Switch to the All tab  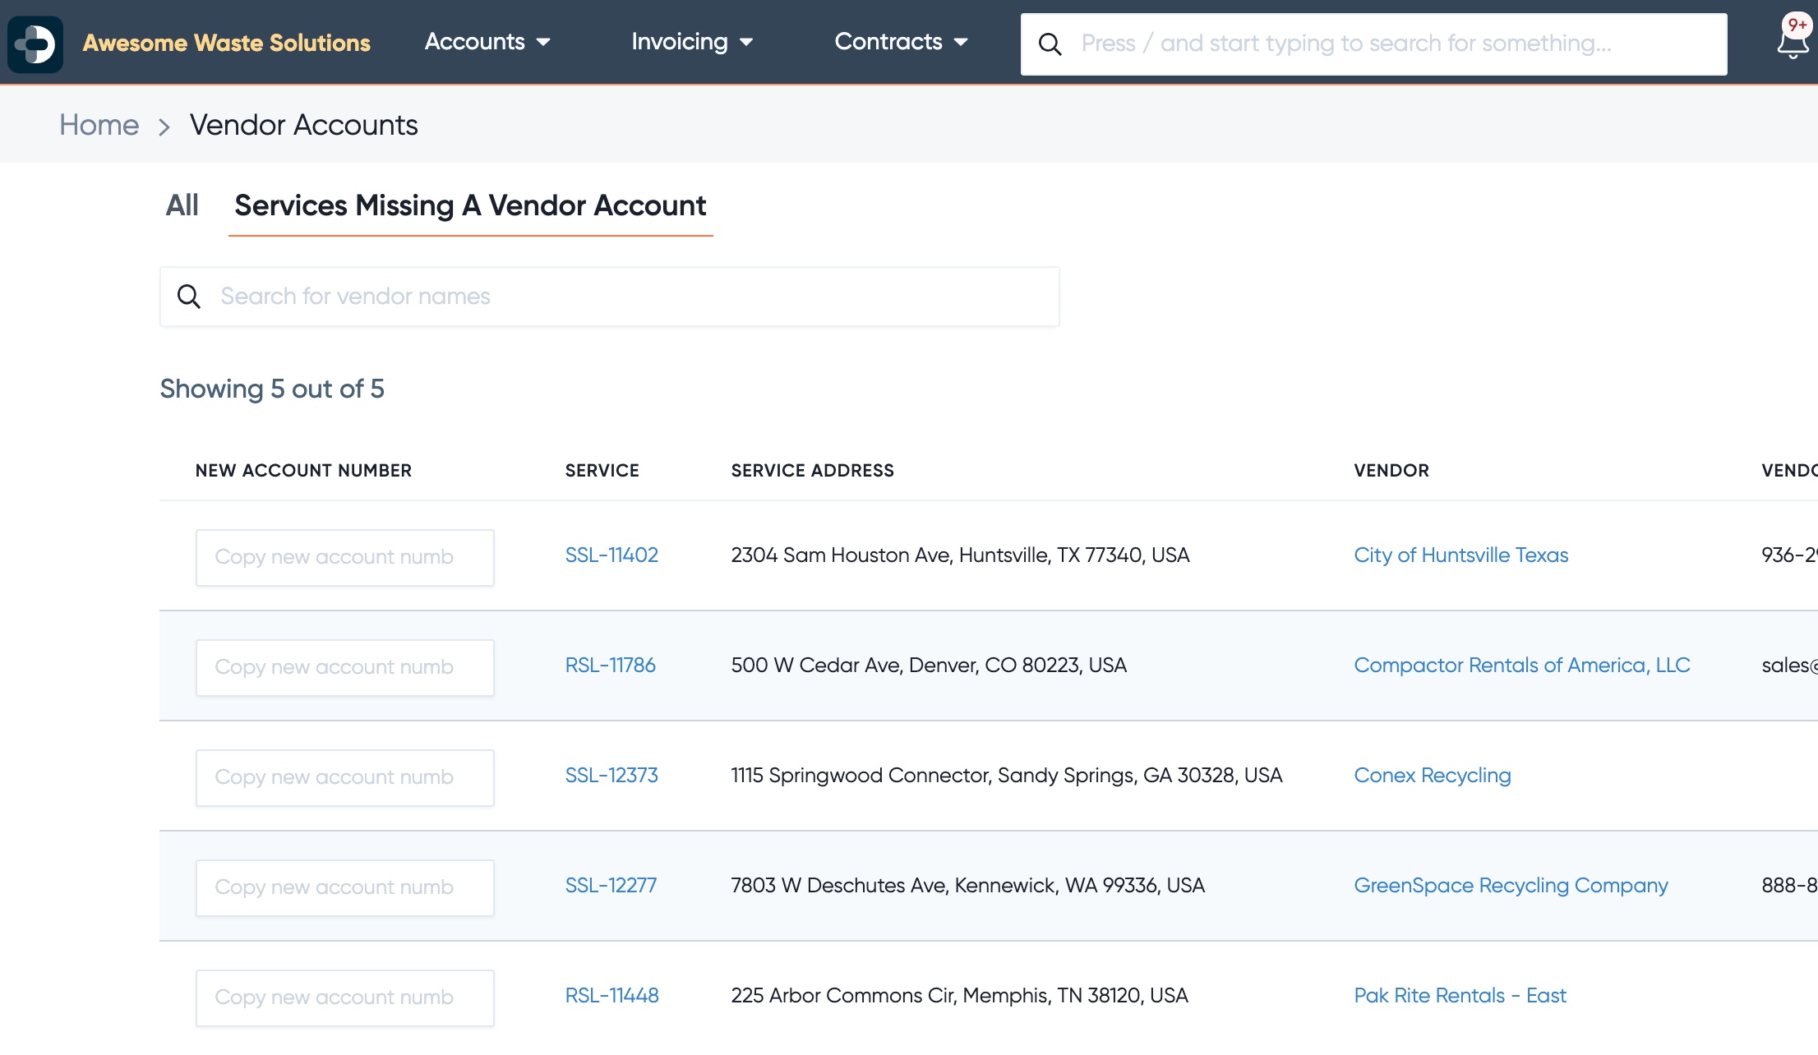[x=182, y=205]
